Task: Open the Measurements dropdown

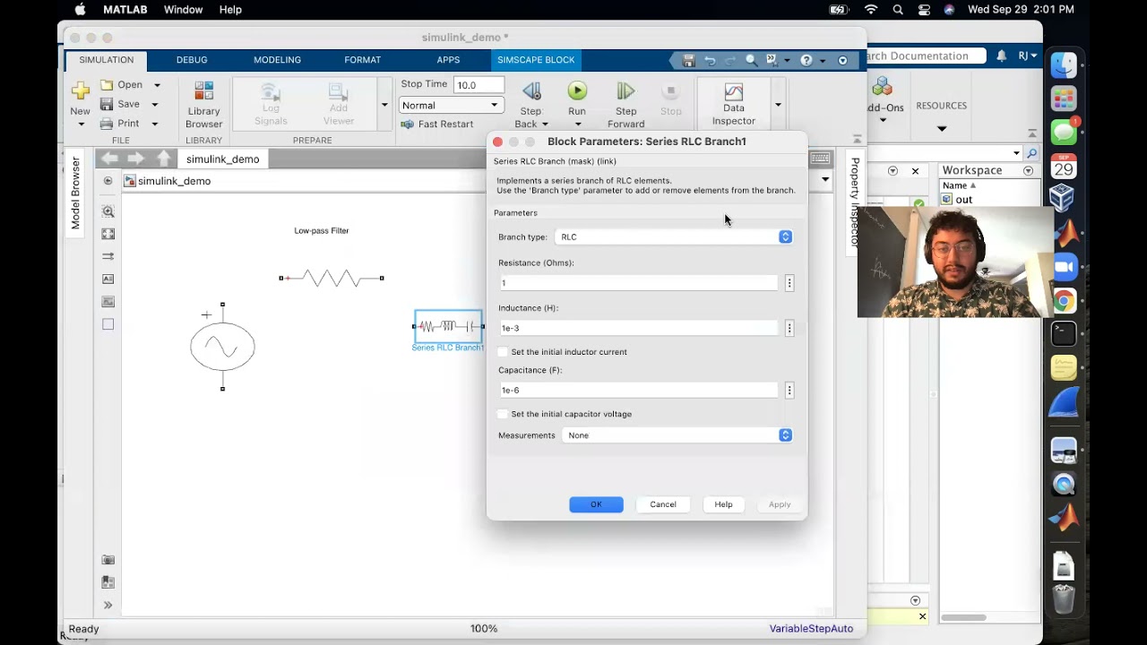Action: click(677, 435)
